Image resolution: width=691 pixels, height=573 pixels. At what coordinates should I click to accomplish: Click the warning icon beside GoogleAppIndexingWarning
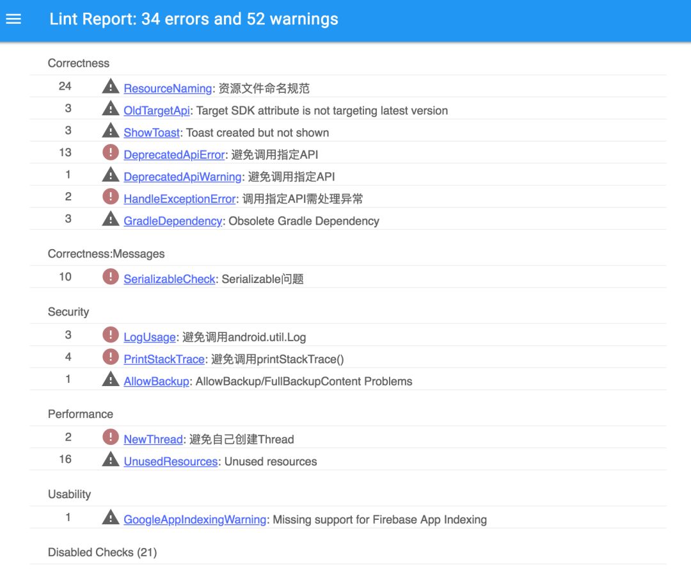coord(110,519)
